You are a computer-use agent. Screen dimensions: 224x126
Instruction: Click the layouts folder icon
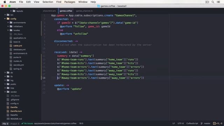(14, 11)
